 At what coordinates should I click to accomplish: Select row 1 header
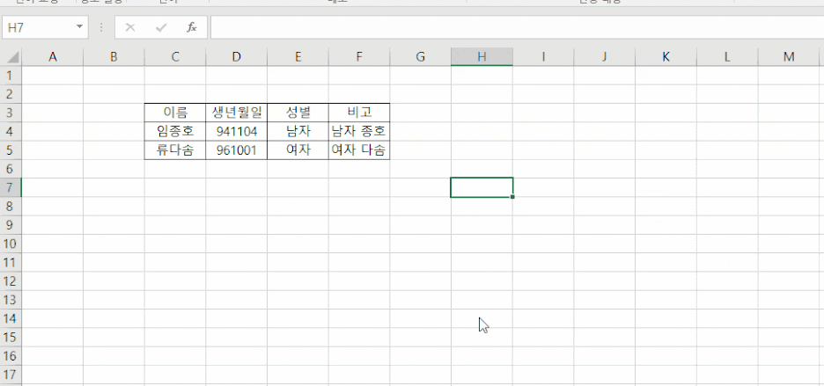pos(11,75)
